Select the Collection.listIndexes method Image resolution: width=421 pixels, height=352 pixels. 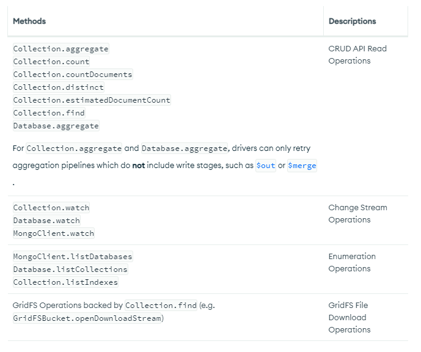(x=65, y=282)
